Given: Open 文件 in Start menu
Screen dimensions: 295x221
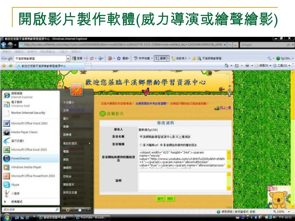Looking at the screenshot, I should [x=66, y=110].
